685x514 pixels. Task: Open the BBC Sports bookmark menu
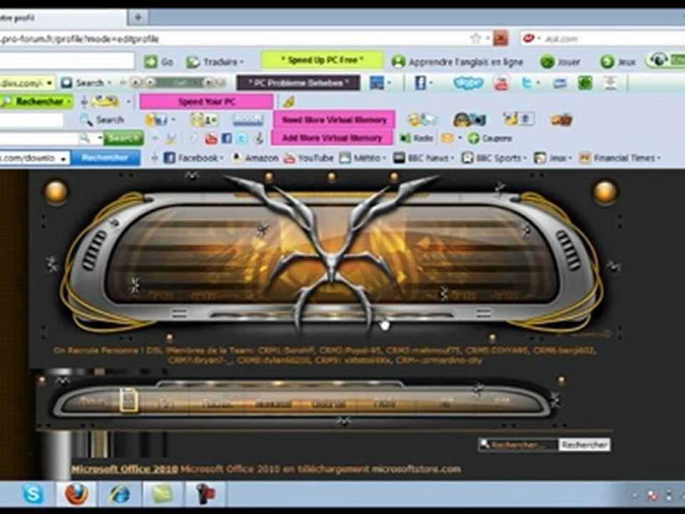coord(494,158)
